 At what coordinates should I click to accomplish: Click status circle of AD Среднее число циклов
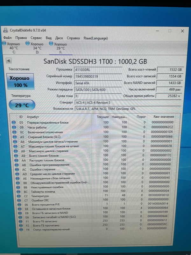click(17, 174)
